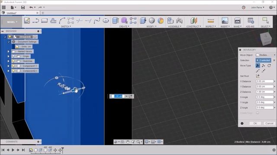Activate the Unsaved root component radio
The width and height of the screenshot is (277, 155).
click(35, 37)
